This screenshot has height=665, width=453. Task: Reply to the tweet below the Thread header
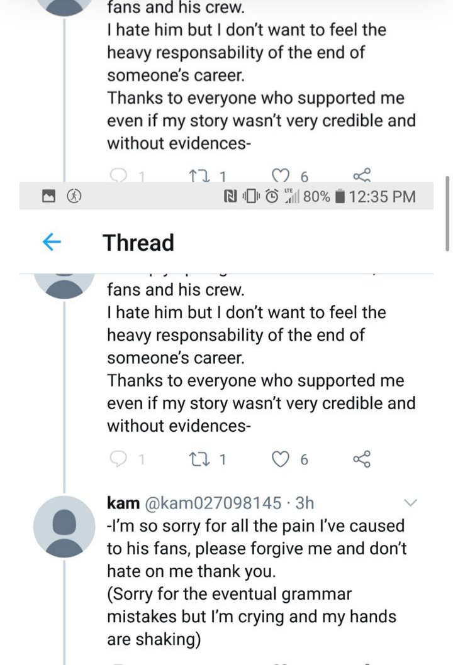119,461
